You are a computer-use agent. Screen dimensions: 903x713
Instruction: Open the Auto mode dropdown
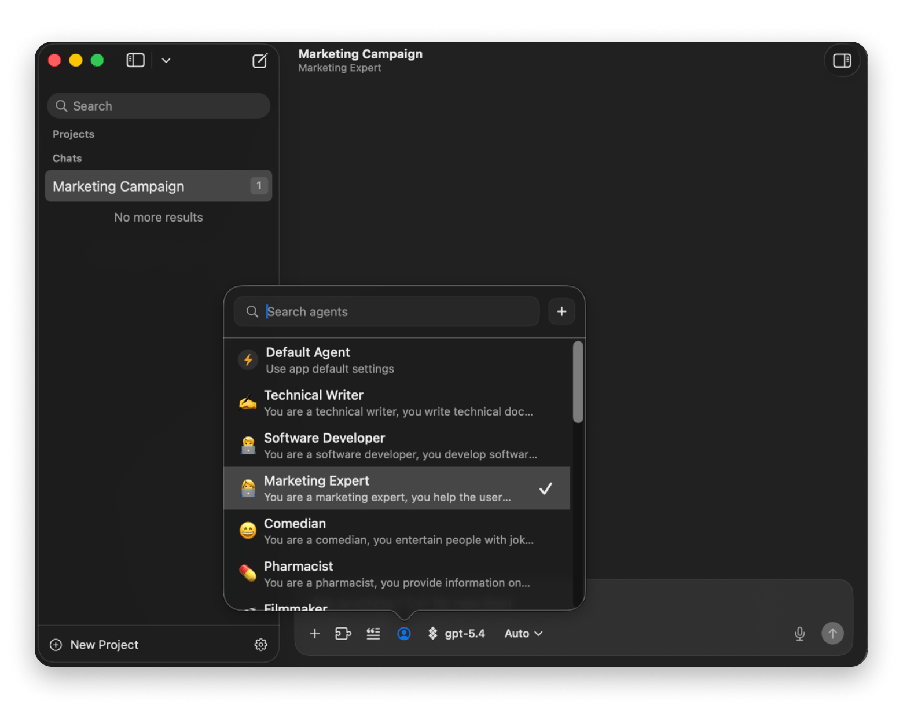[523, 634]
